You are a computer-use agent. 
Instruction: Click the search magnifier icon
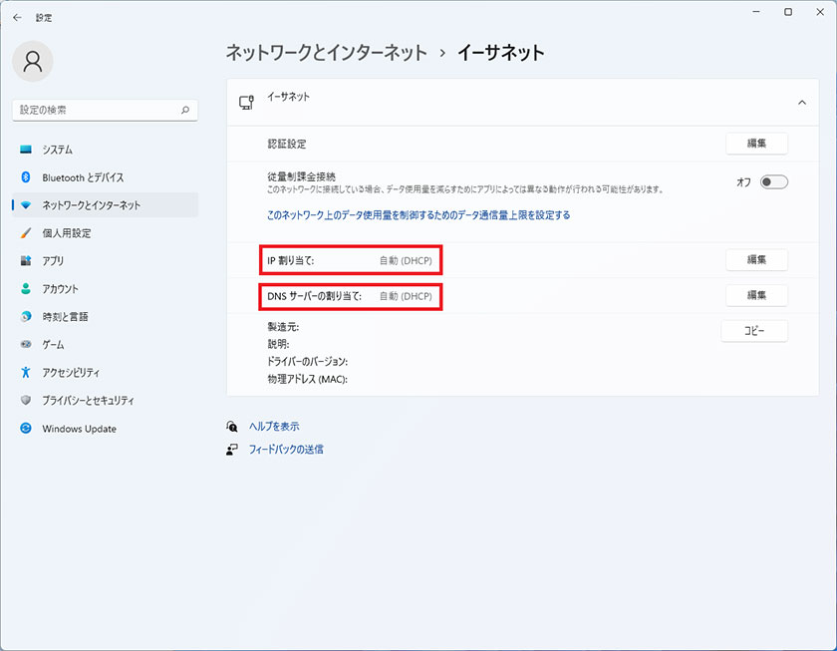185,111
